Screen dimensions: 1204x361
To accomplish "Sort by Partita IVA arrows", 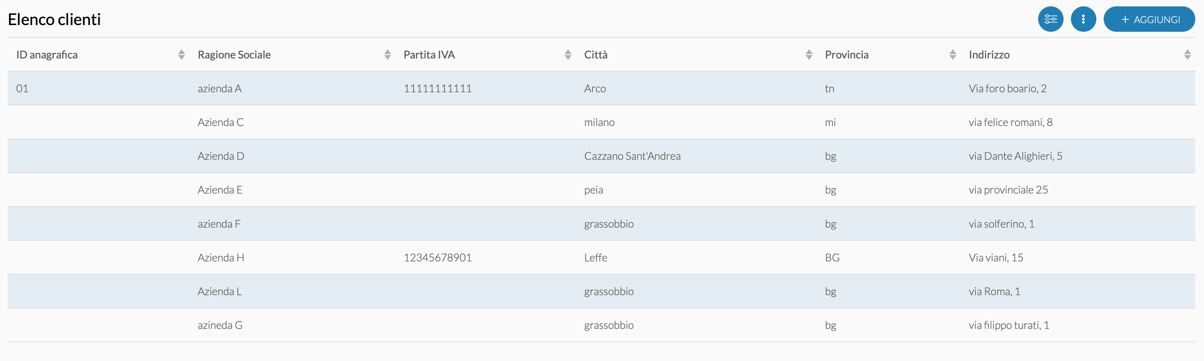I will (x=568, y=54).
